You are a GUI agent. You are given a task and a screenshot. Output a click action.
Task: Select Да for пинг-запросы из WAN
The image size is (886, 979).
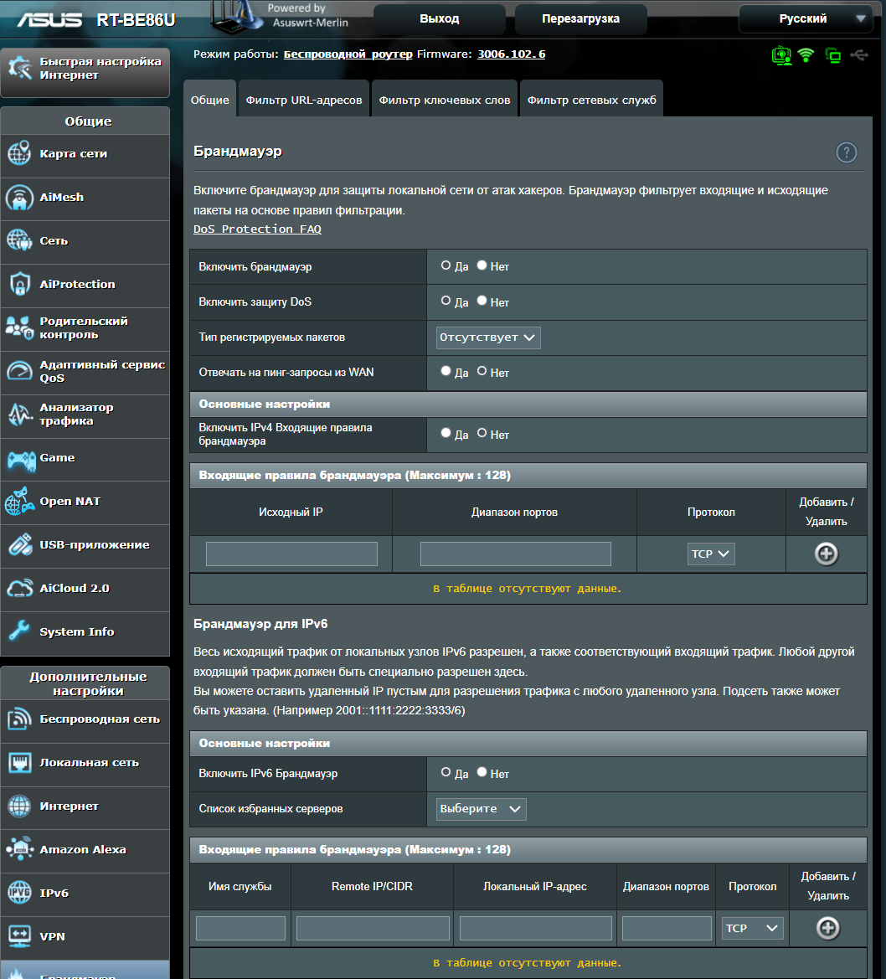(x=446, y=371)
